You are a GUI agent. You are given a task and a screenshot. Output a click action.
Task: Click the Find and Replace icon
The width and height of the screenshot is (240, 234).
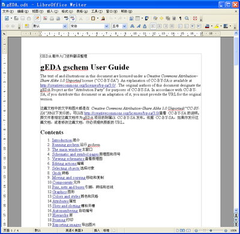155,19
